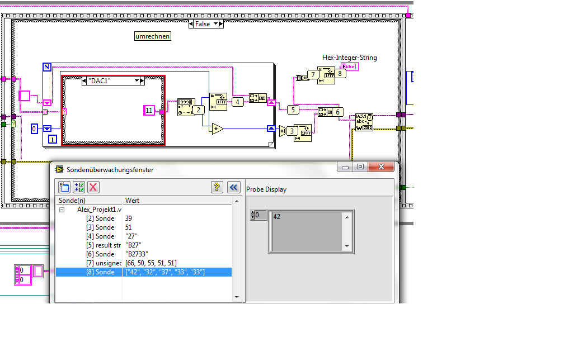Click the red X delete probe icon
The height and width of the screenshot is (352, 564).
(93, 187)
